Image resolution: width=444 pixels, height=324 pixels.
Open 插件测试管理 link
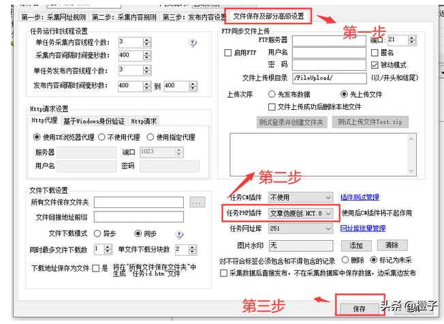[x=360, y=197]
